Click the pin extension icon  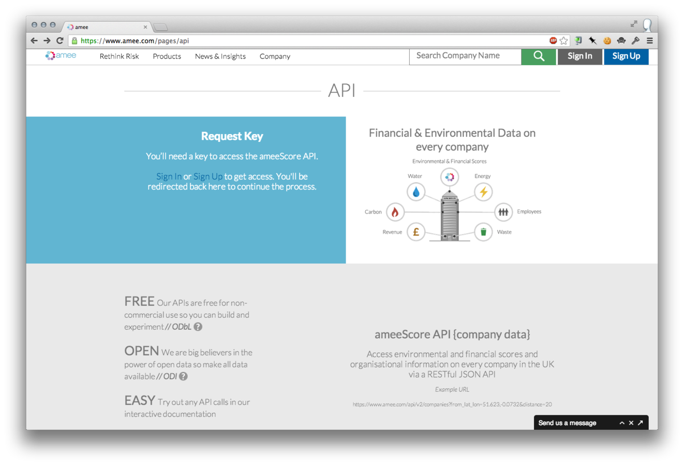(593, 40)
